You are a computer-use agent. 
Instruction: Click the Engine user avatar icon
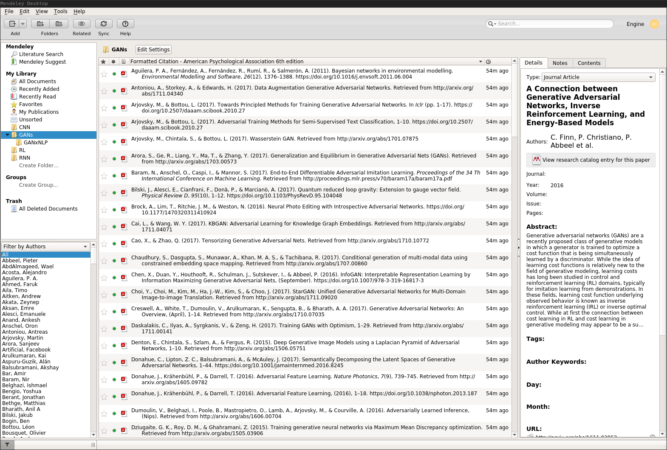655,24
